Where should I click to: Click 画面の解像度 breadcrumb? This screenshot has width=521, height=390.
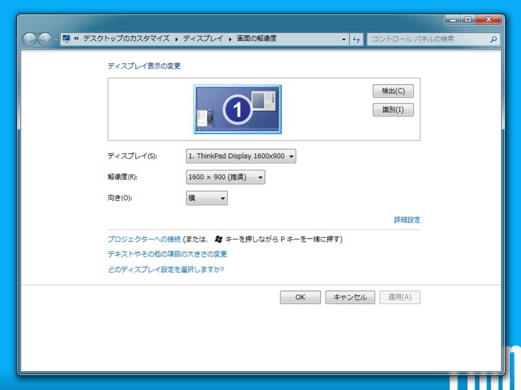[257, 39]
